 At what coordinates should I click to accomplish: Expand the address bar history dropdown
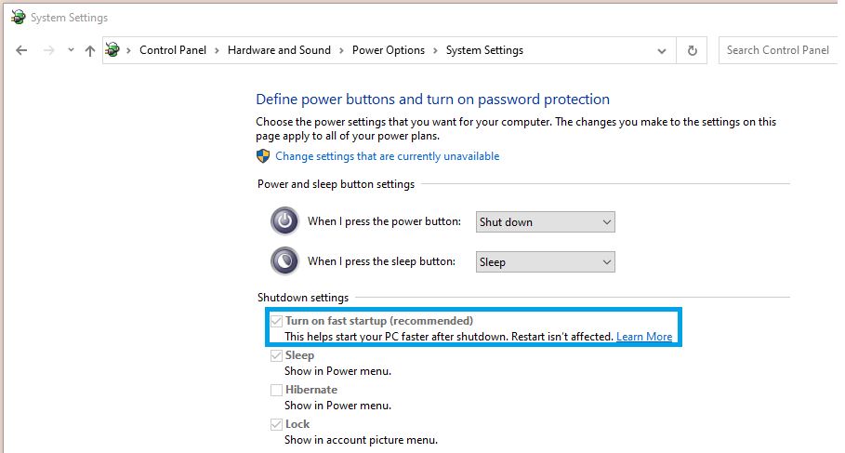(661, 51)
